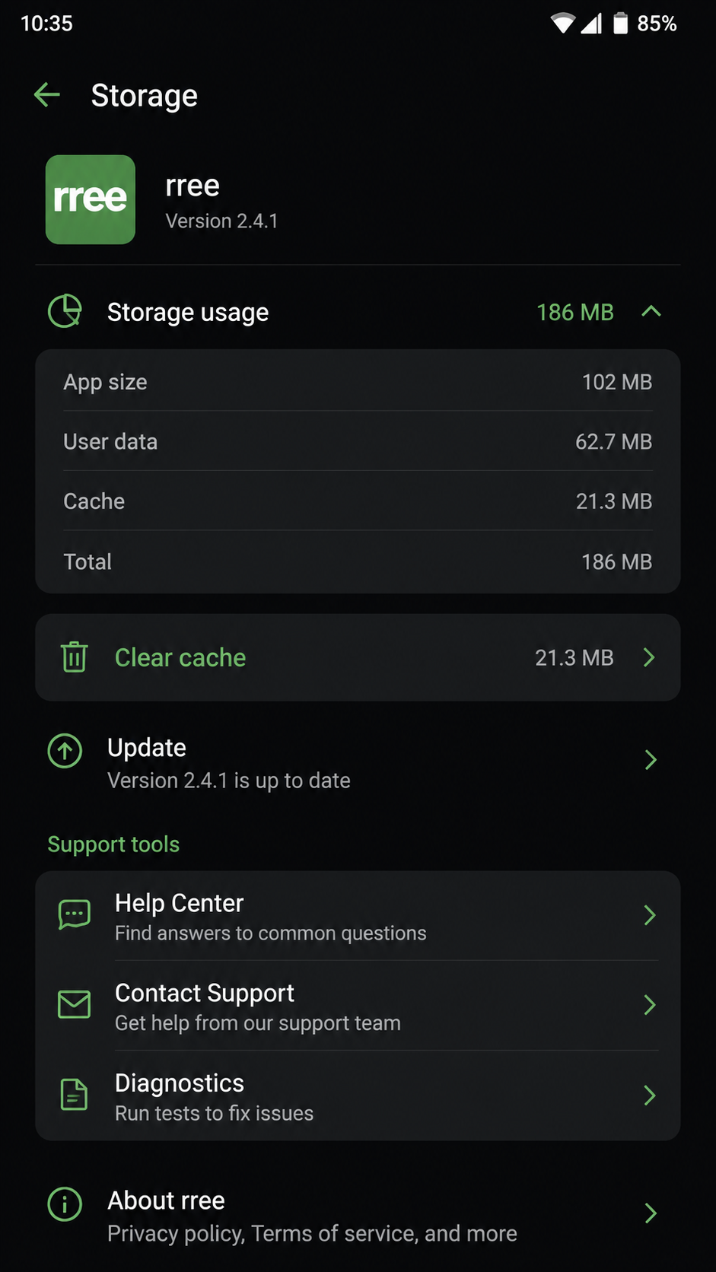Open About rree privacy policy link
716x1272 pixels.
tap(358, 1214)
